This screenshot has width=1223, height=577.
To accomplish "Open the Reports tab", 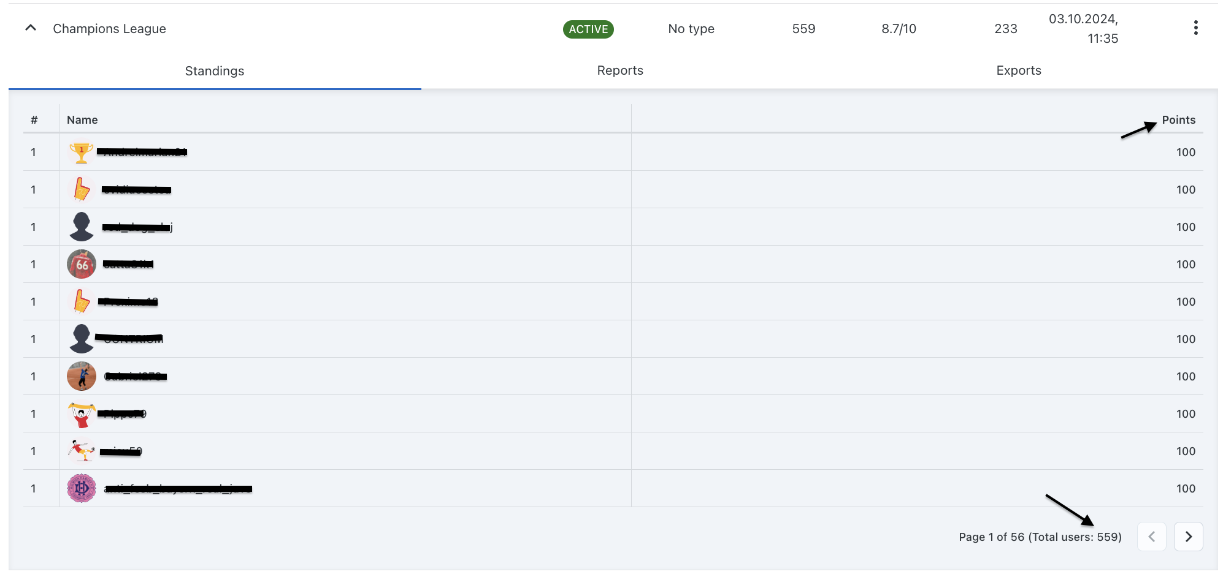I will (620, 70).
